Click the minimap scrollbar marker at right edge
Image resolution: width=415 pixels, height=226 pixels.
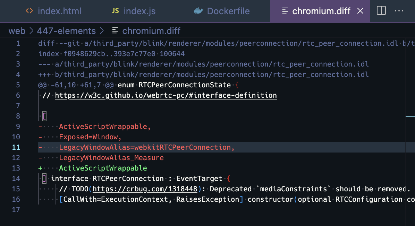click(x=410, y=116)
